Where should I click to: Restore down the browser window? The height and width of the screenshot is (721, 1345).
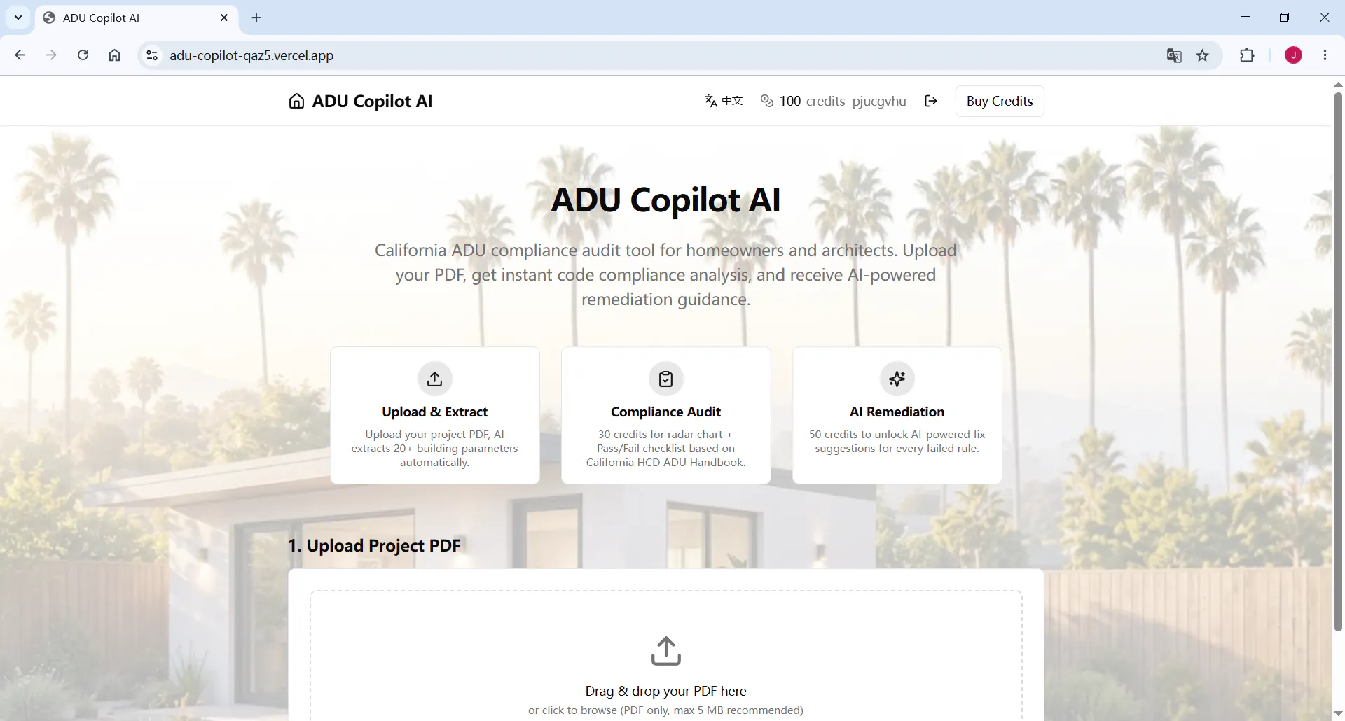point(1284,17)
